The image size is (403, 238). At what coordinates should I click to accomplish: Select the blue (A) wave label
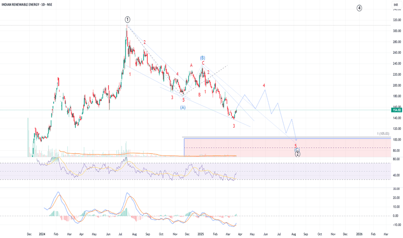(x=183, y=108)
